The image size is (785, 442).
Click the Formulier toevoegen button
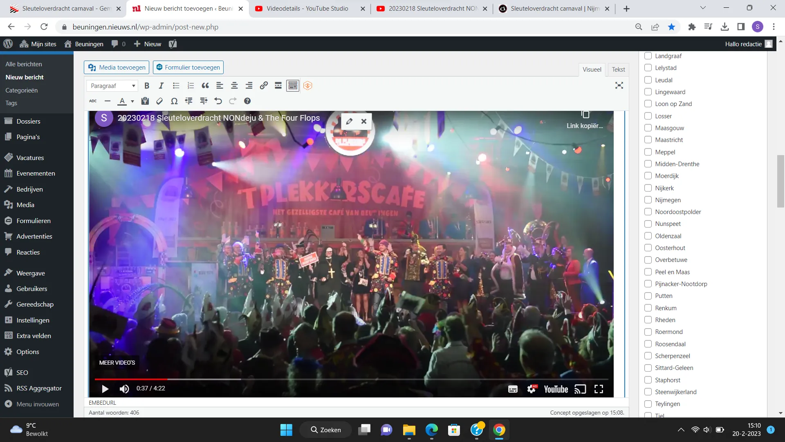coord(188,68)
